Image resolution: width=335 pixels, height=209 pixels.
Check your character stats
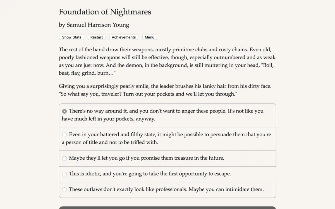coord(71,37)
